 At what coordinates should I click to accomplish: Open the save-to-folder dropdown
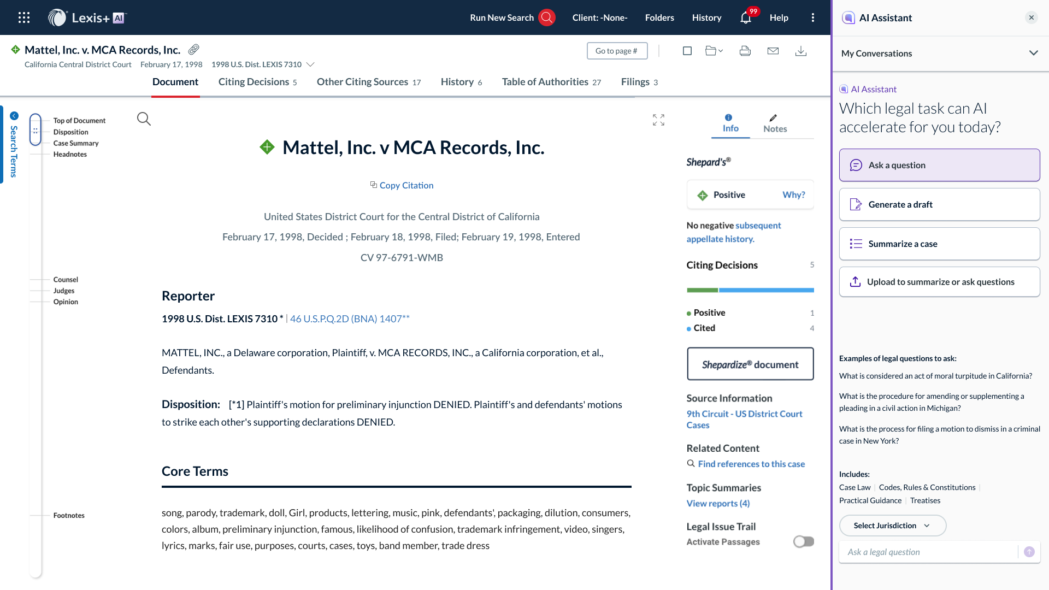[714, 51]
